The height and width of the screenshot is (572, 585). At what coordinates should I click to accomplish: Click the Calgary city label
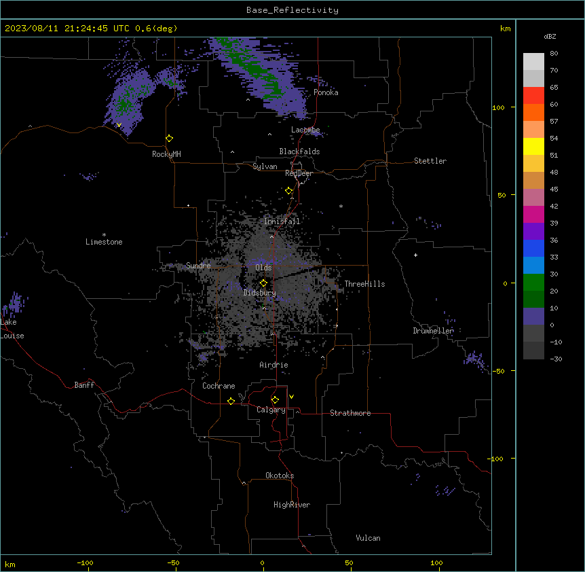271,410
